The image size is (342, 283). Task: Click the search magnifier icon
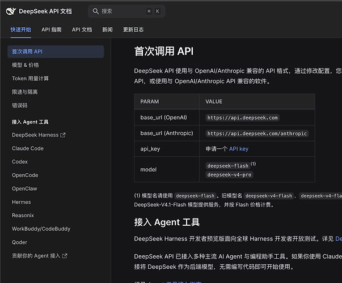tap(95, 11)
